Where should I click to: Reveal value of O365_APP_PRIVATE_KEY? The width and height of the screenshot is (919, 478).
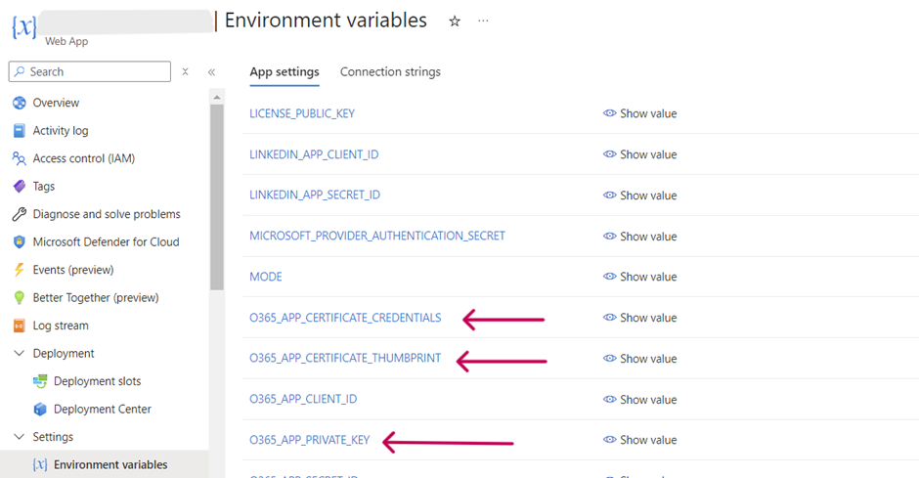click(x=640, y=440)
